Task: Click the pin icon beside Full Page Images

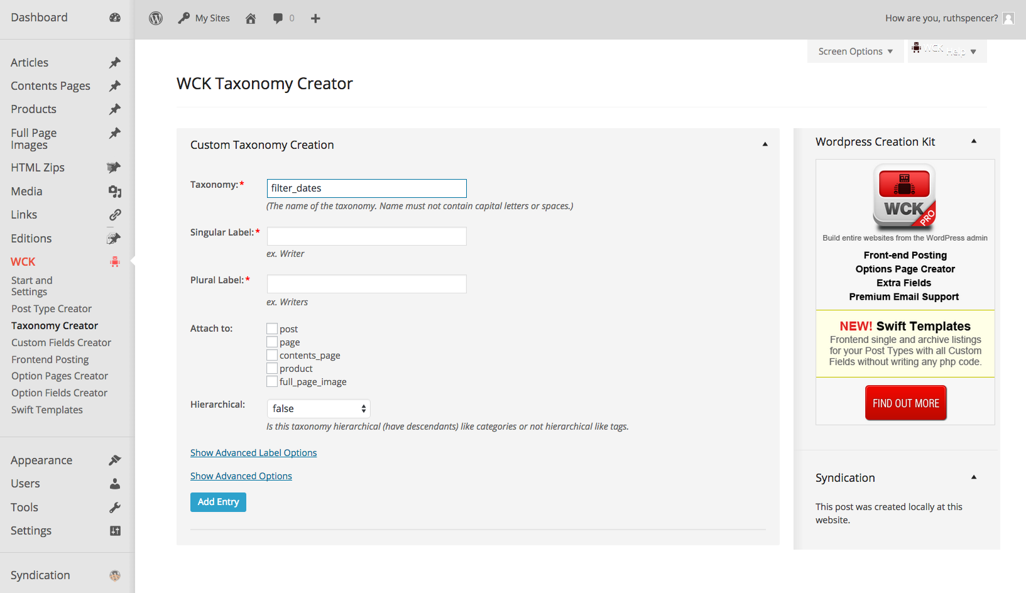Action: click(x=115, y=133)
